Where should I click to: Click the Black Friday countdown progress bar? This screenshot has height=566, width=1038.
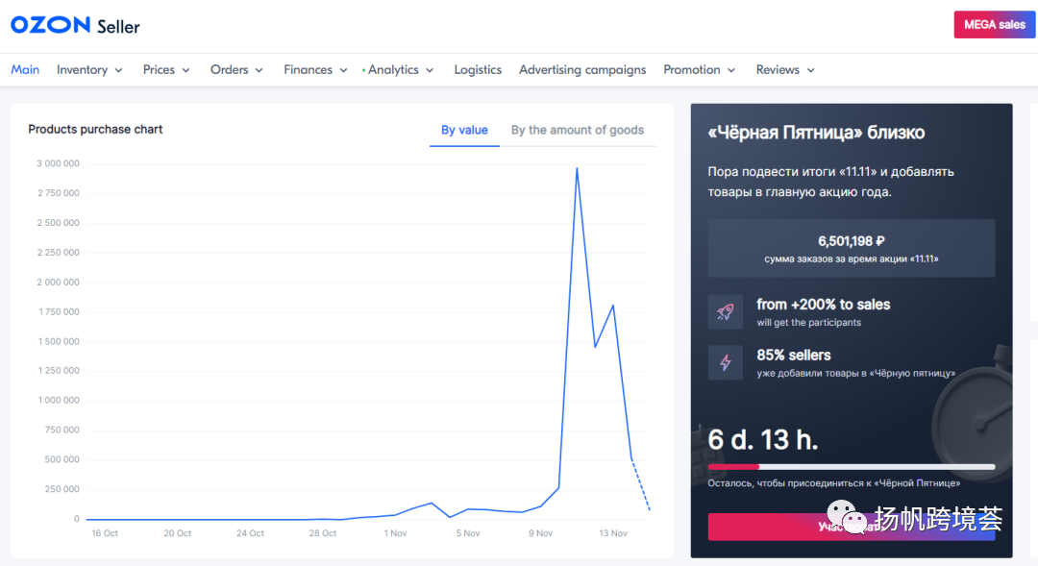852,467
